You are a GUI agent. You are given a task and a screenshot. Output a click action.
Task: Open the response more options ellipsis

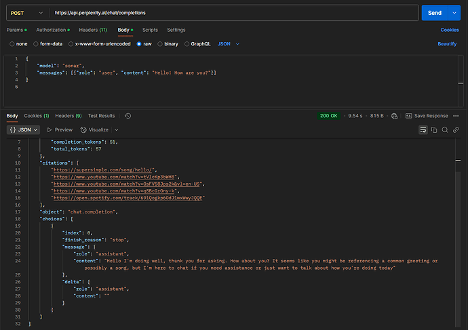pos(456,116)
